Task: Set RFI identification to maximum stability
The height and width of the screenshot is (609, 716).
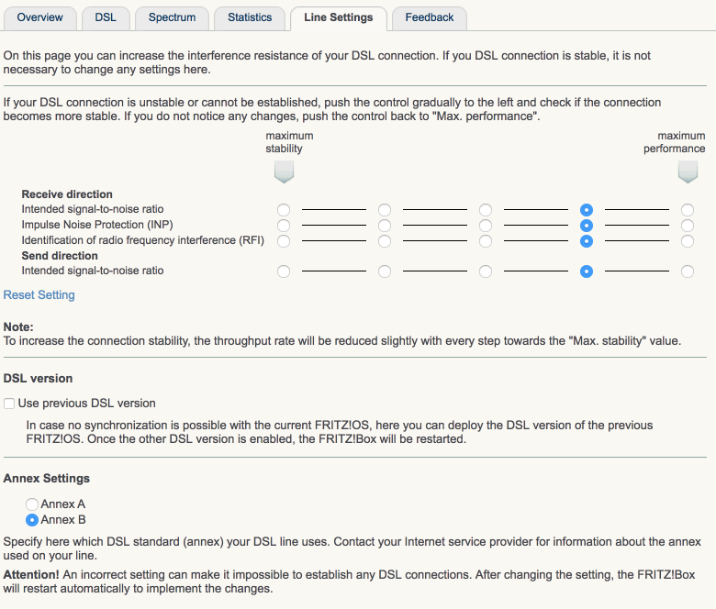Action: [284, 241]
